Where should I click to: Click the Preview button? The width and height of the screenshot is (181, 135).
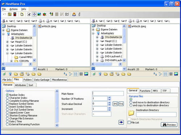click(169, 125)
